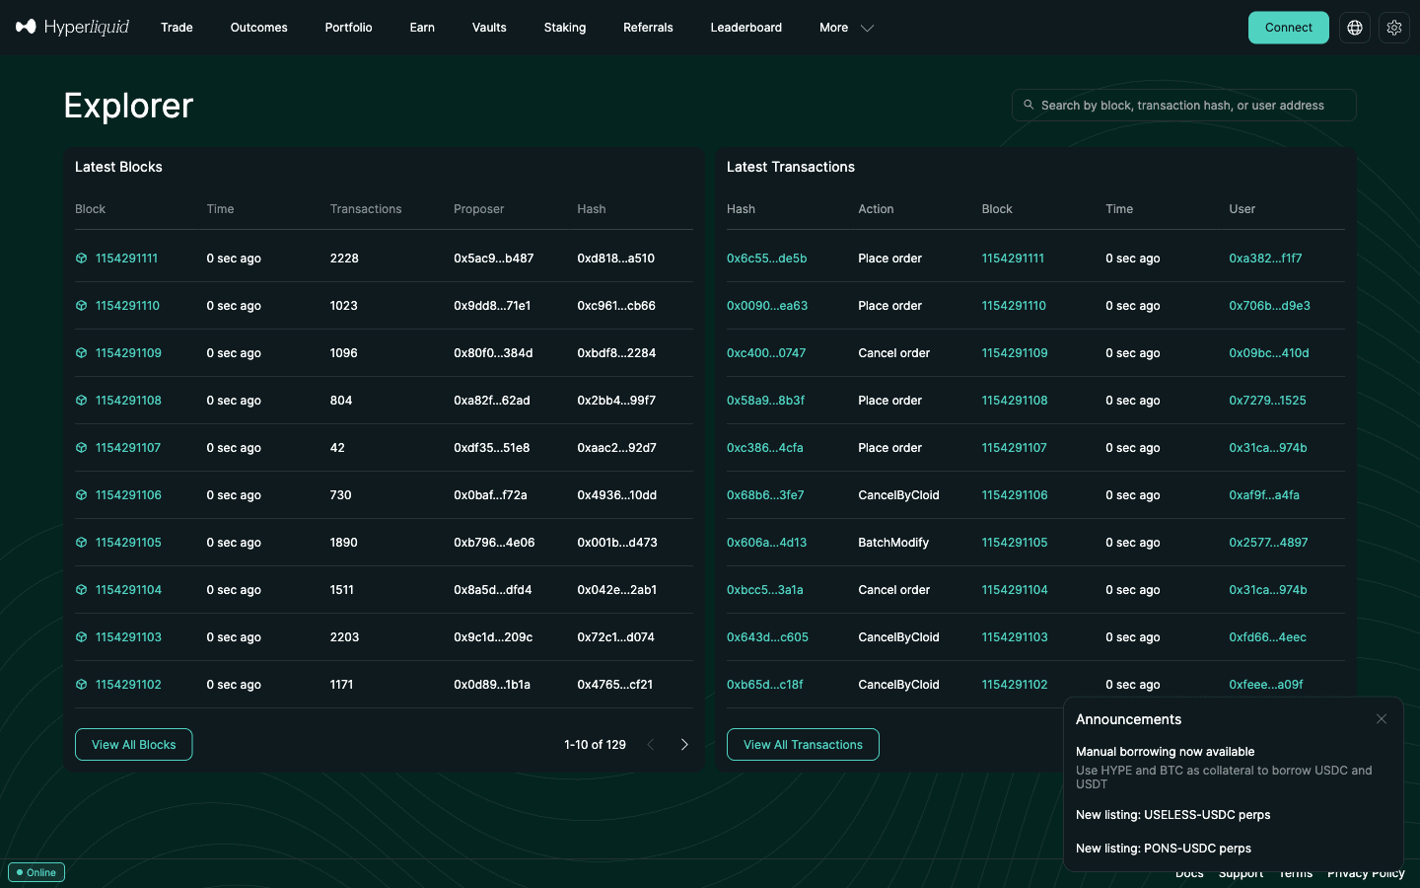Go to next page of blocks
The height and width of the screenshot is (888, 1420).
684,745
